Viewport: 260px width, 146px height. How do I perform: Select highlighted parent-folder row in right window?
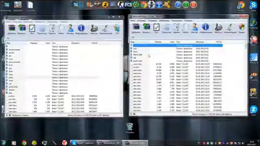pos(176,45)
